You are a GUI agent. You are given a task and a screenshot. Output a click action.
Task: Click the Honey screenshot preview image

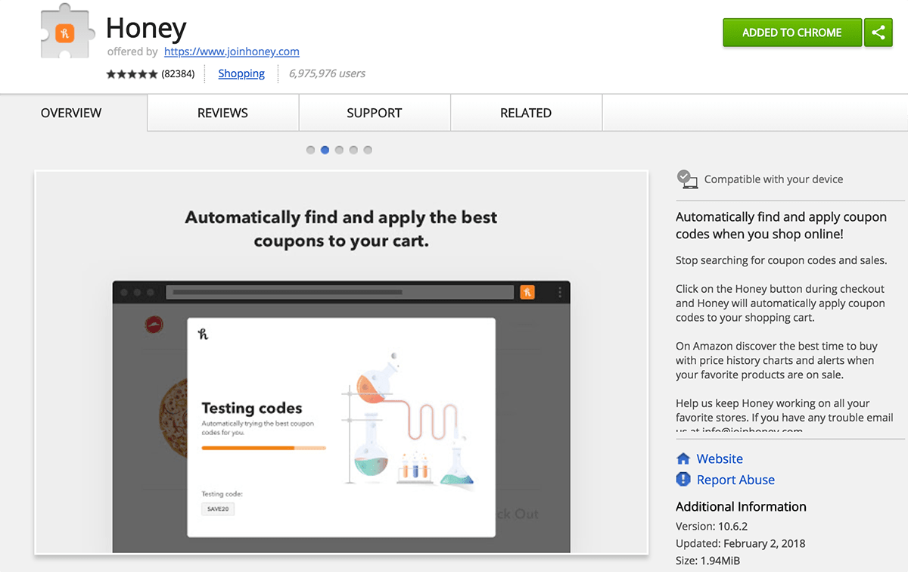tap(341, 362)
